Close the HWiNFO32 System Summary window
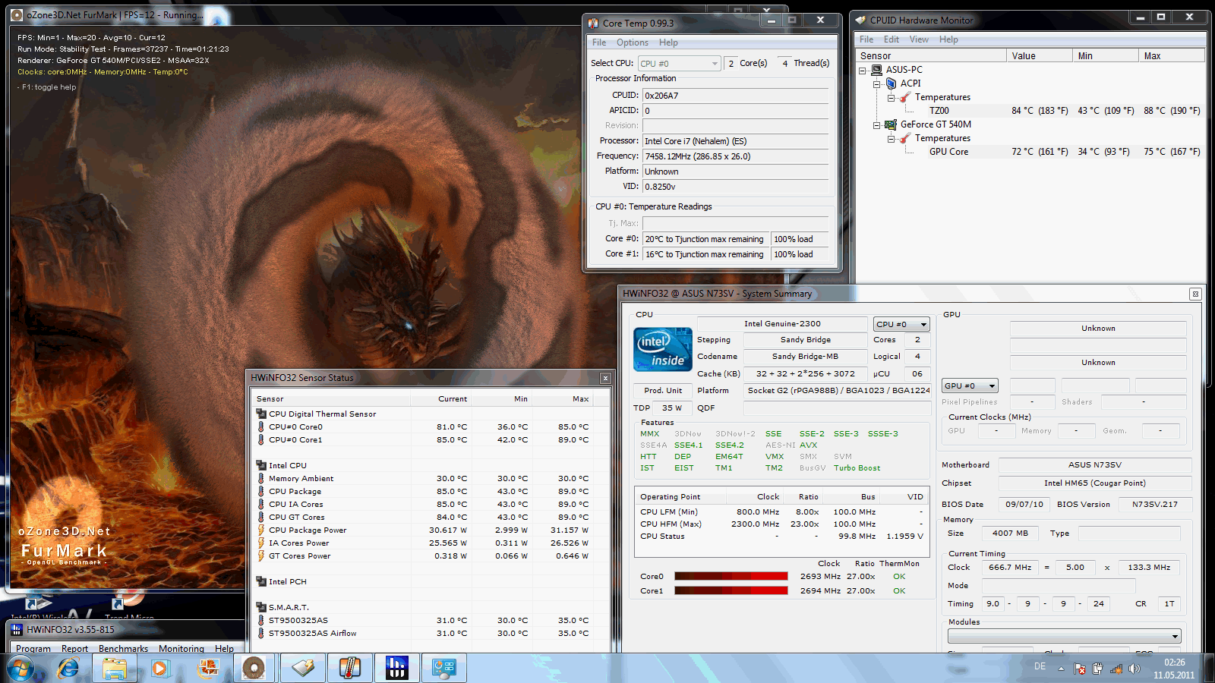The image size is (1215, 683). (1195, 294)
